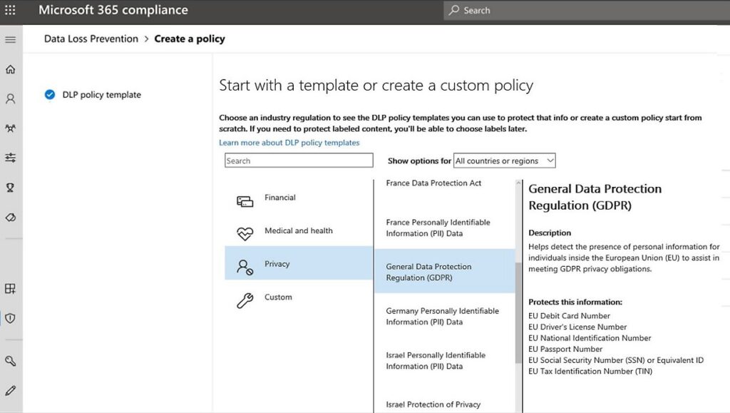Image resolution: width=730 pixels, height=413 pixels.
Task: Open the All countries or regions dropdown
Action: pos(504,160)
